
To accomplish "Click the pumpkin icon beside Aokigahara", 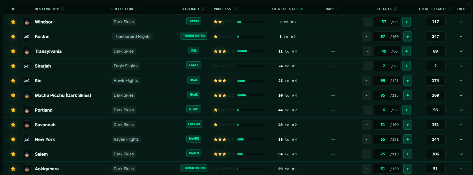I will [27, 169].
